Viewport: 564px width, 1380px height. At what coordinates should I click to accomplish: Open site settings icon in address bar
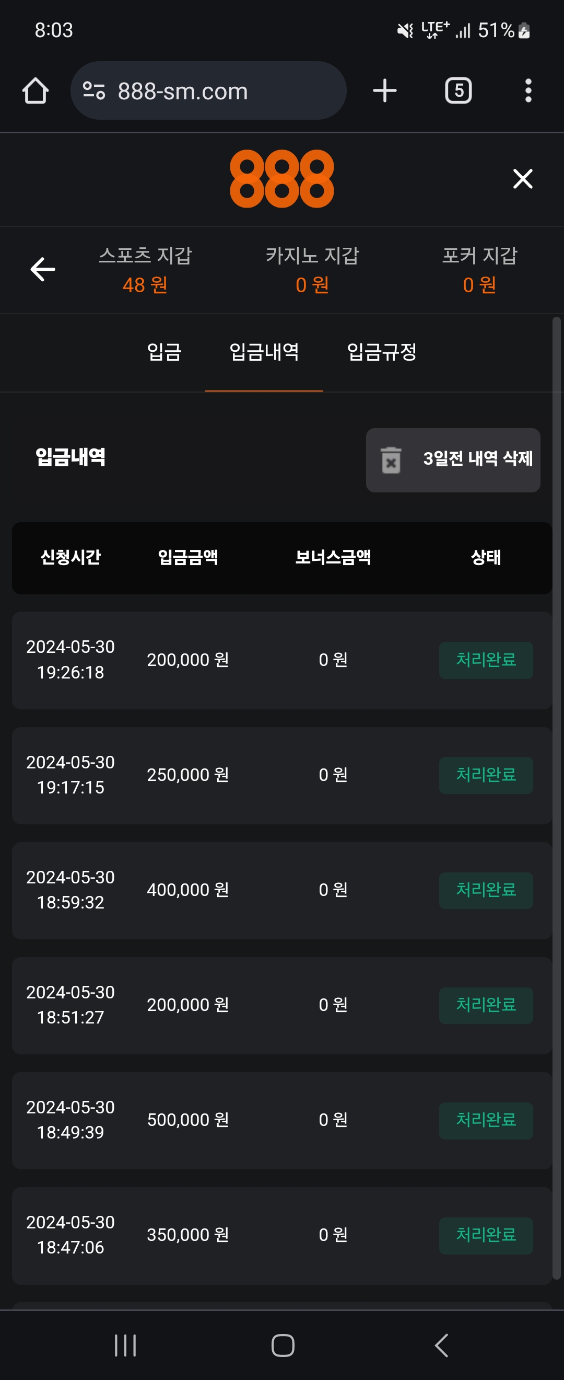coord(93,90)
